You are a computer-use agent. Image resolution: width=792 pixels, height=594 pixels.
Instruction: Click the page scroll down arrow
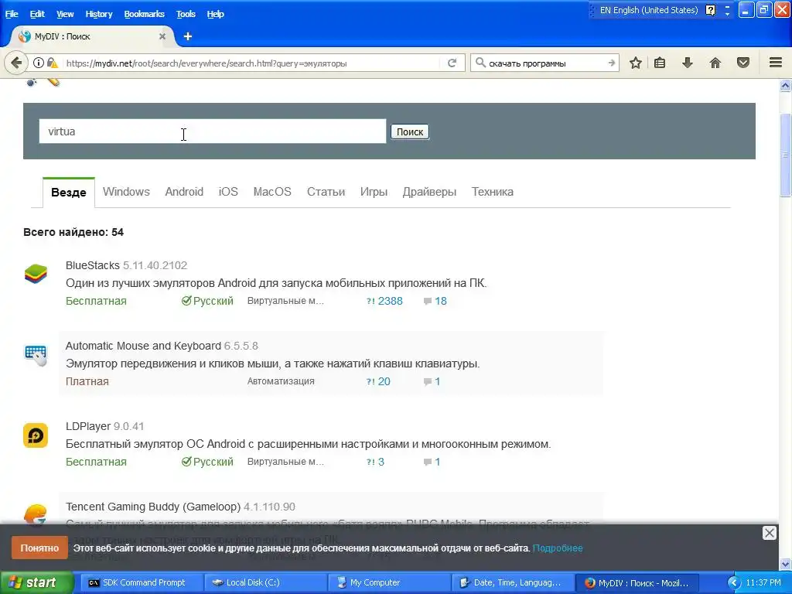pyautogui.click(x=786, y=564)
